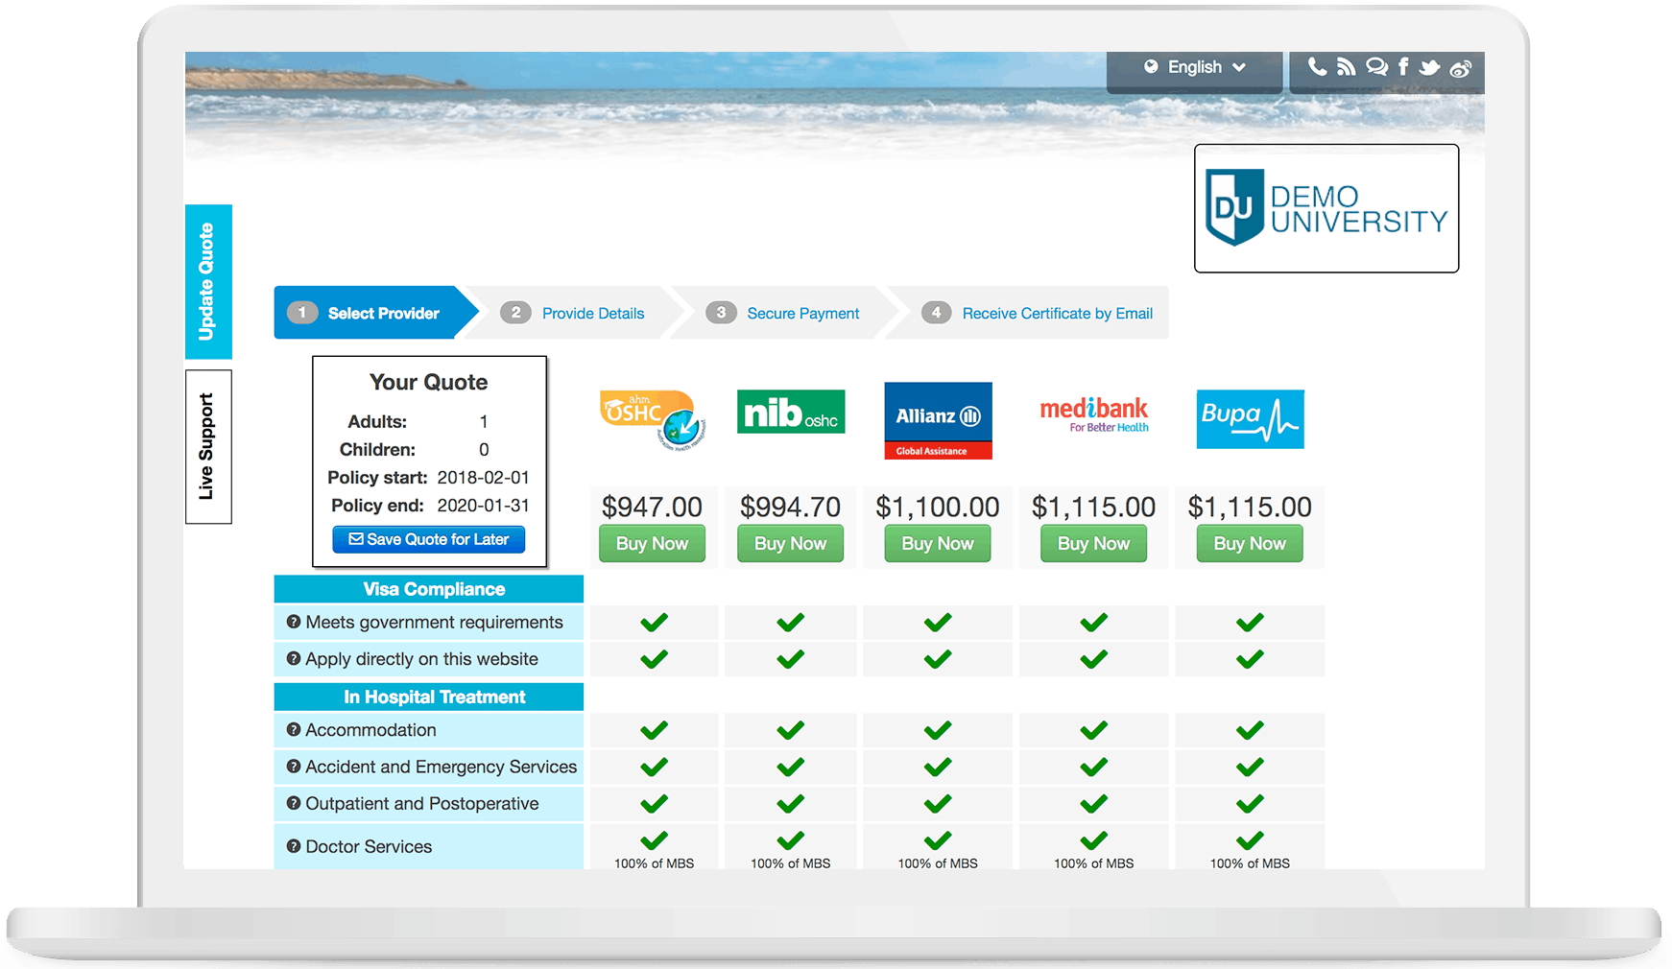Open the chat bubbles icon in header
Image resolution: width=1672 pixels, height=969 pixels.
tap(1376, 67)
